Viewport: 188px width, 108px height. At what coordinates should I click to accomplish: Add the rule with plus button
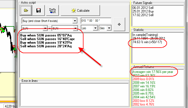click(x=119, y=24)
